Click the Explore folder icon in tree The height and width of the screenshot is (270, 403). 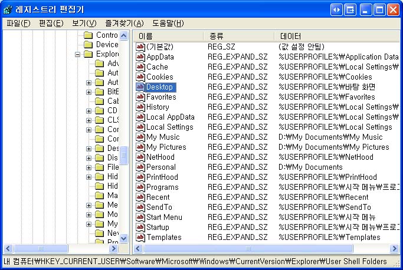click(89, 54)
